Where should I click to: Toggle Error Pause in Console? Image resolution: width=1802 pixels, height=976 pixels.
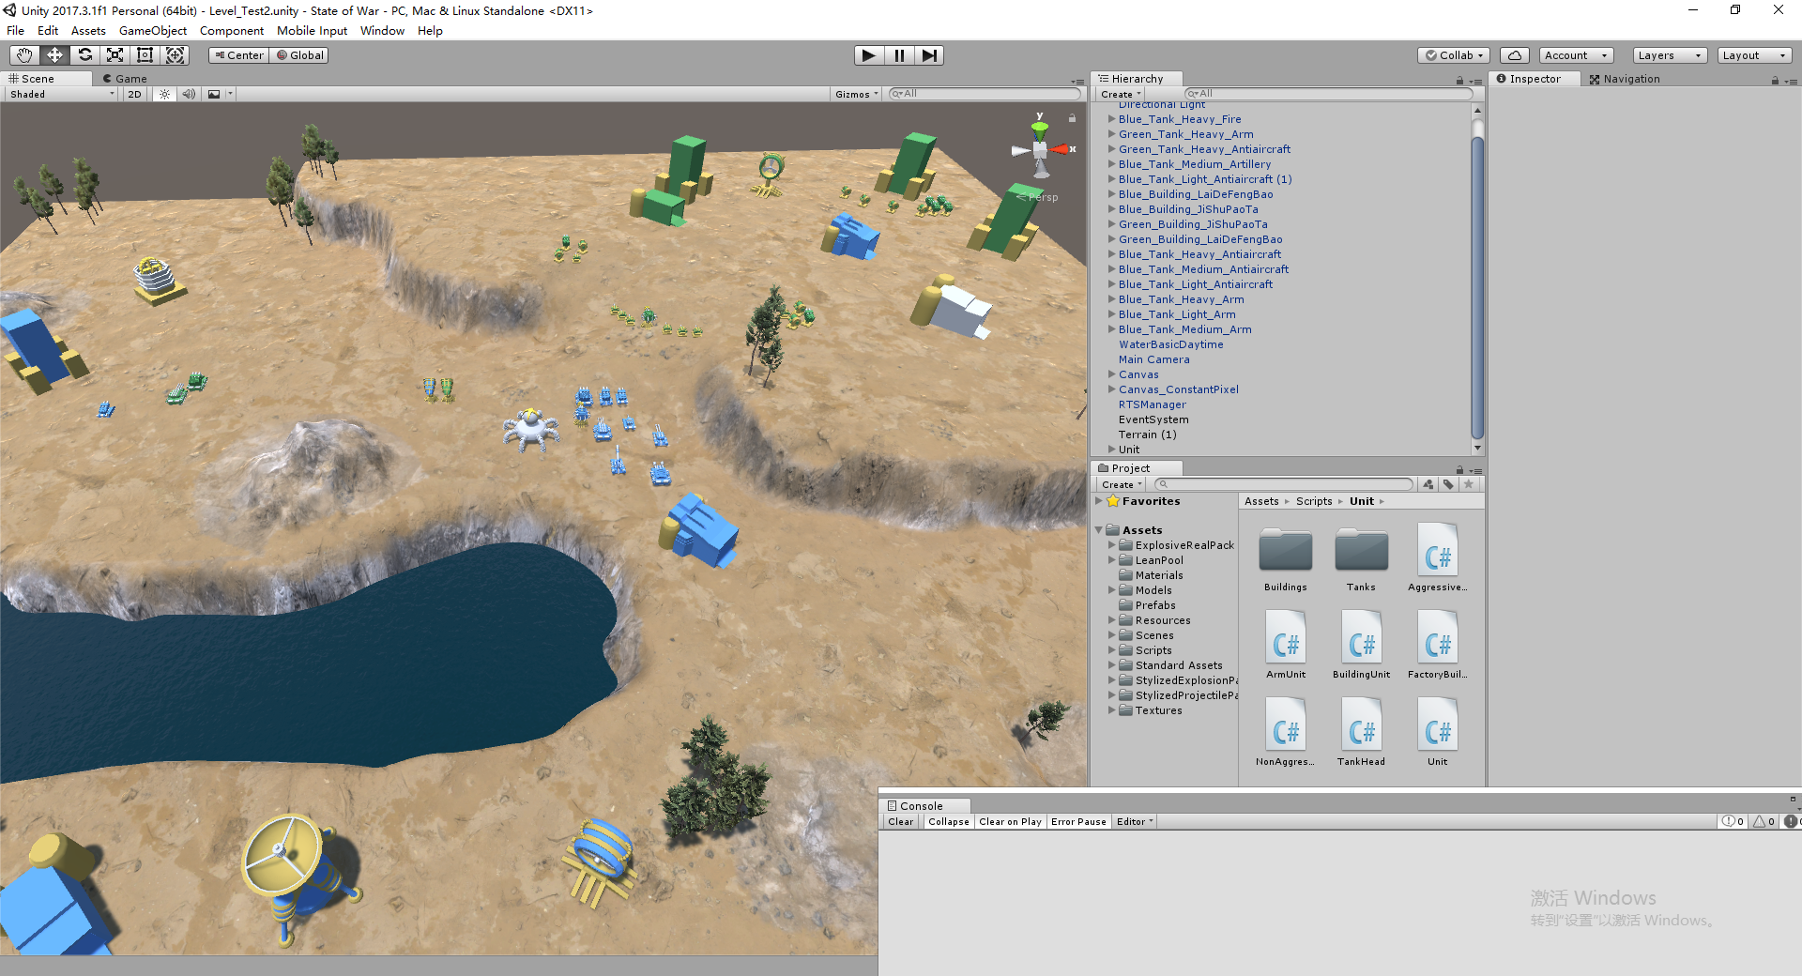click(1078, 821)
